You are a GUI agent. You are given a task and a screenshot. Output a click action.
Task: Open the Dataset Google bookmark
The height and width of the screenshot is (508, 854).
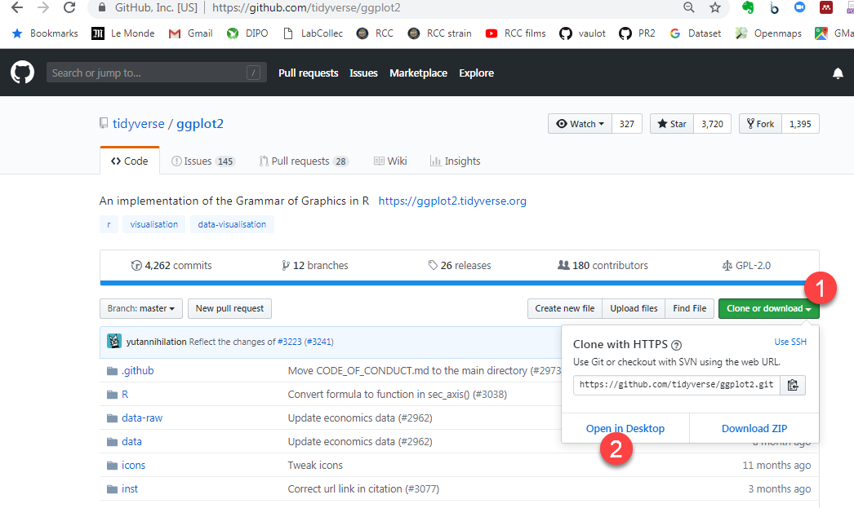(696, 33)
